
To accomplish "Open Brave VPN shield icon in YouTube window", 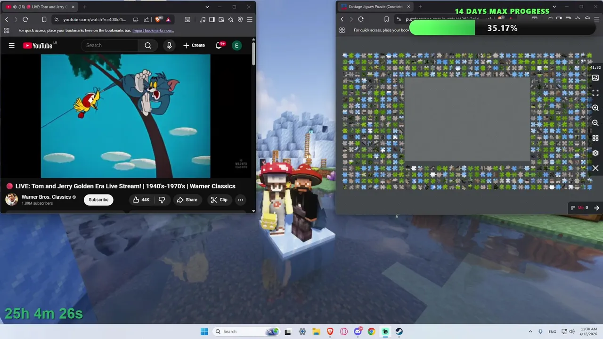I will [240, 19].
